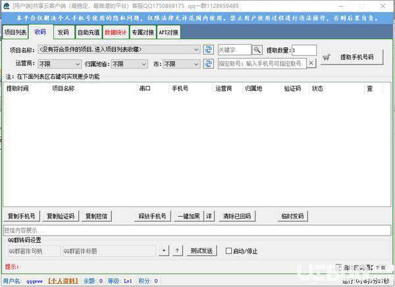Click the 积分: 0 status text

coord(148,280)
